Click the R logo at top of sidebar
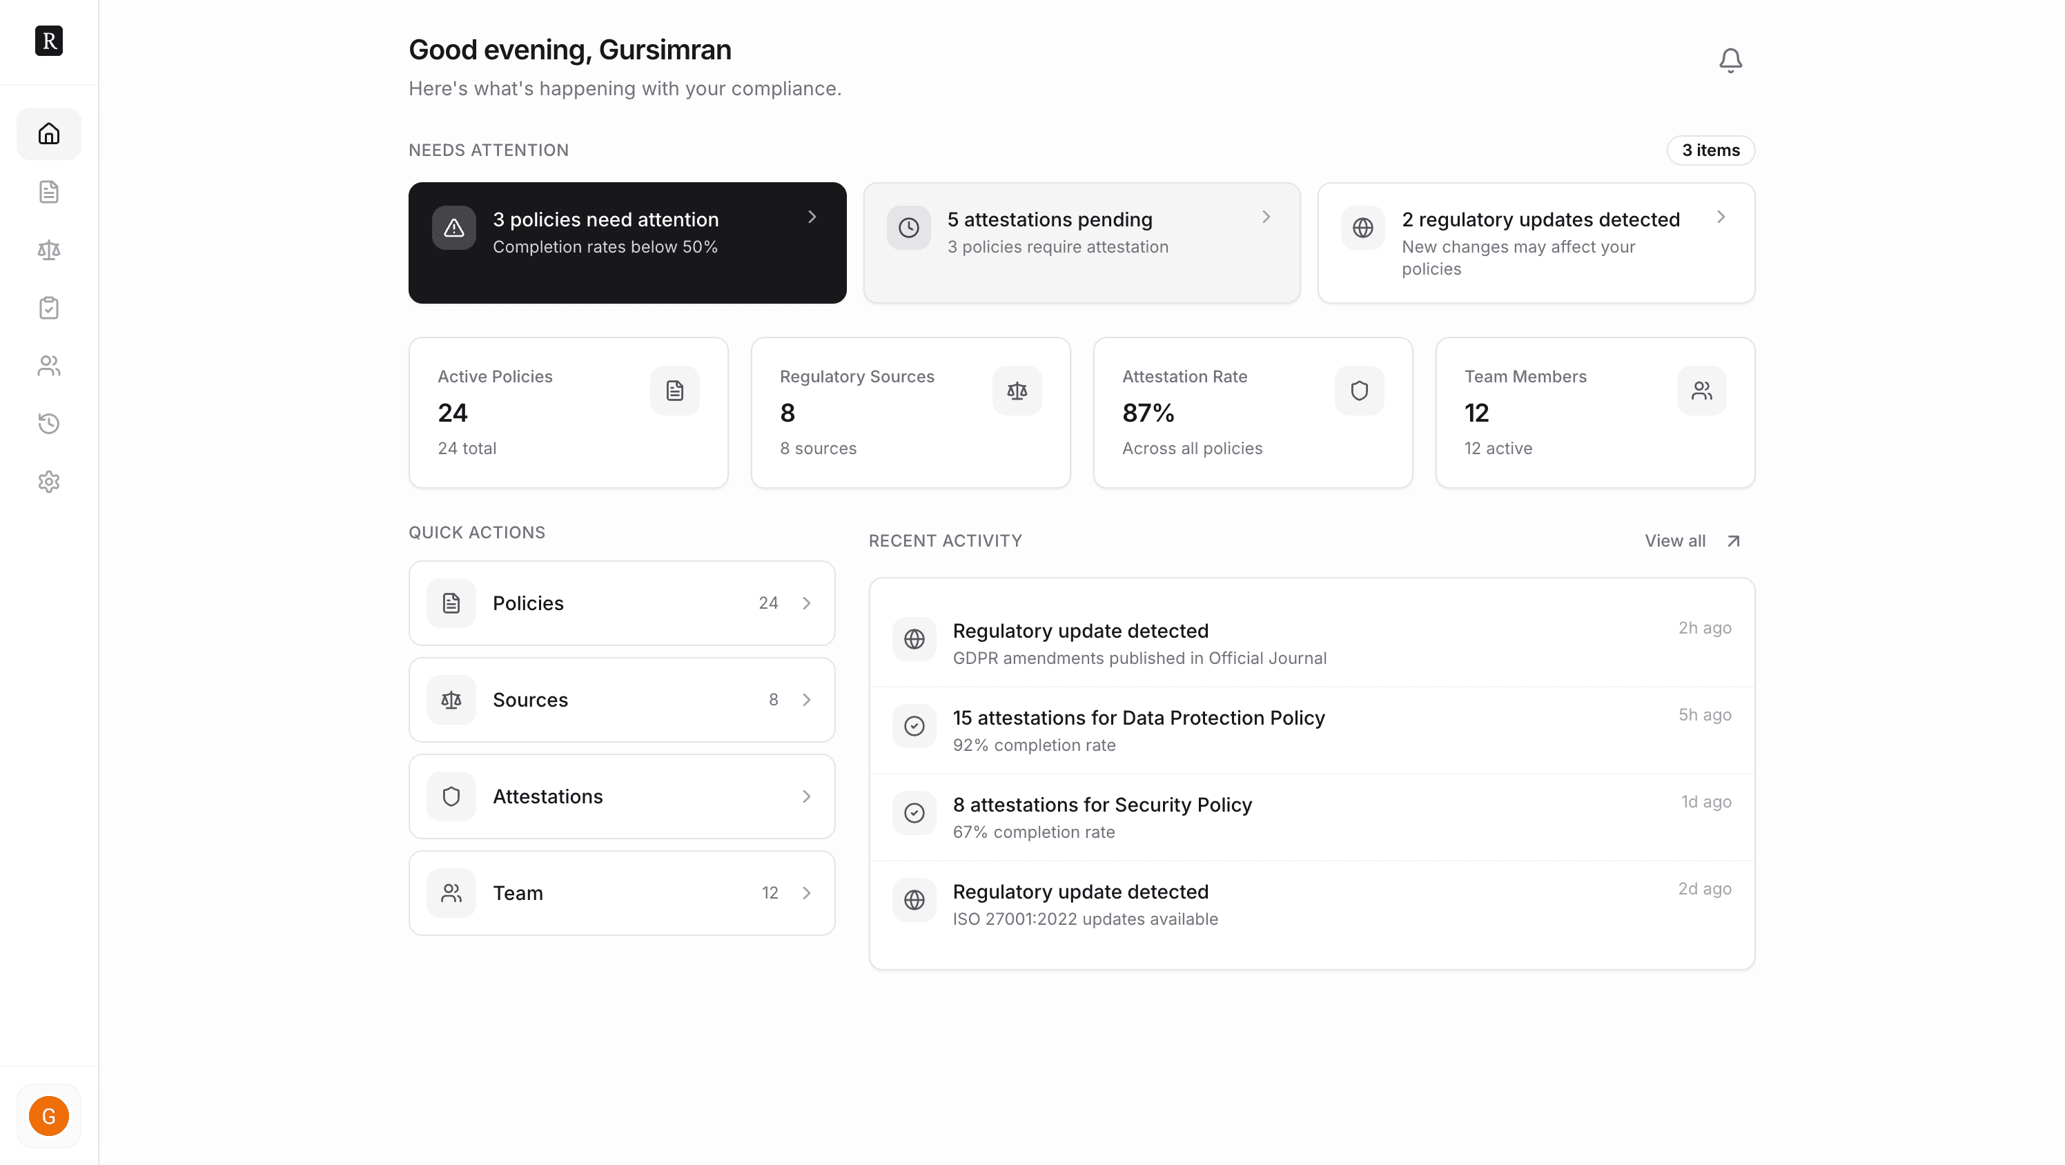 pos(49,41)
